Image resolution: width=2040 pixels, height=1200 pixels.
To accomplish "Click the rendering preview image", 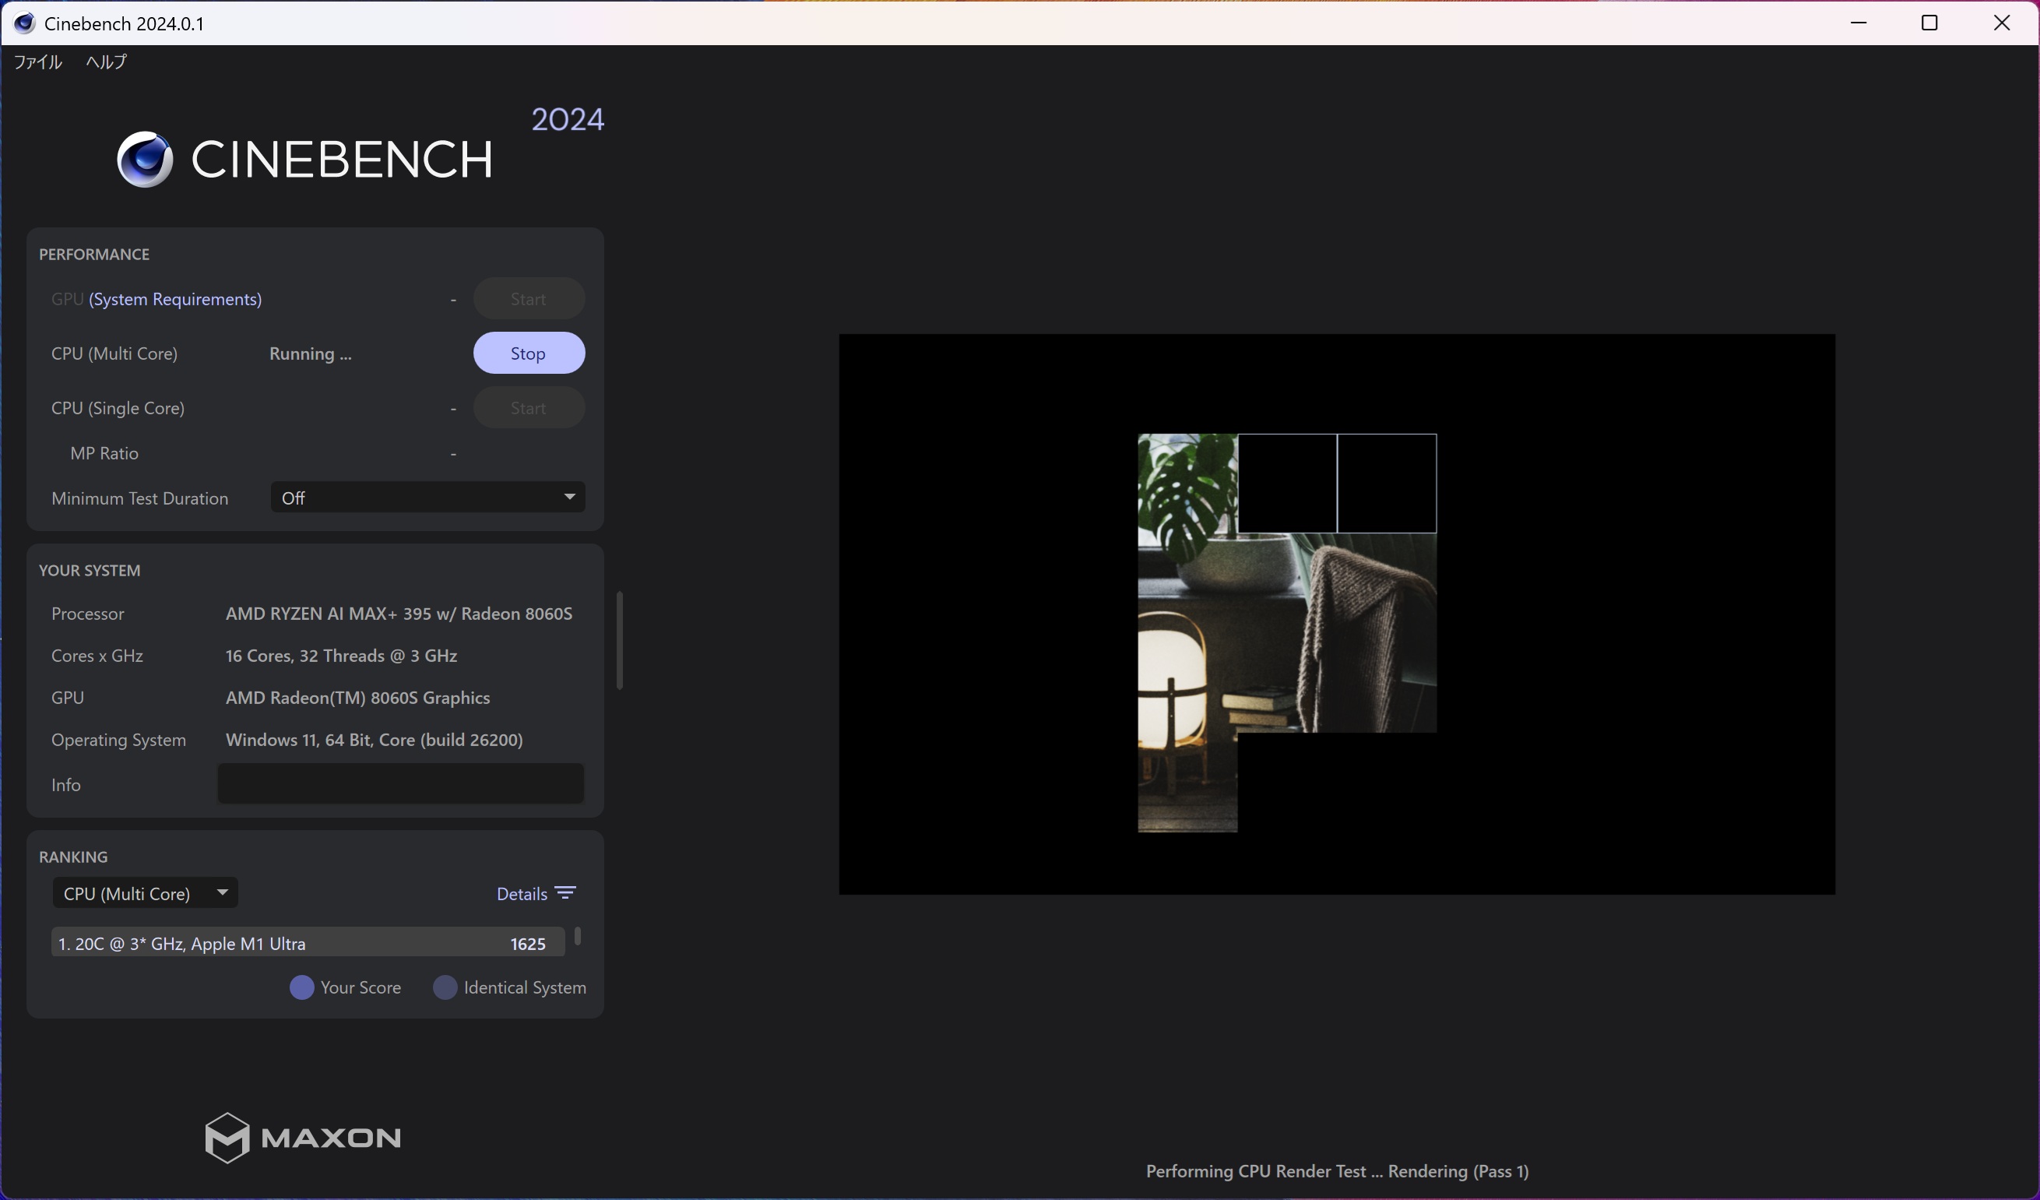I will pyautogui.click(x=1337, y=614).
